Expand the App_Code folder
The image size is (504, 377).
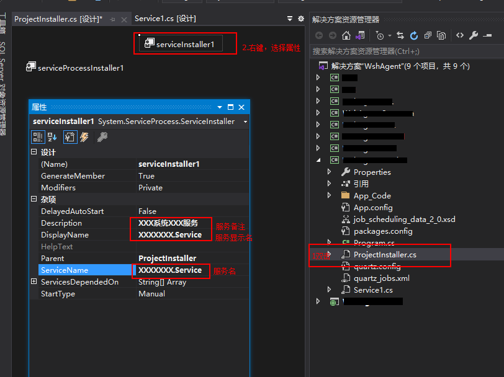329,195
